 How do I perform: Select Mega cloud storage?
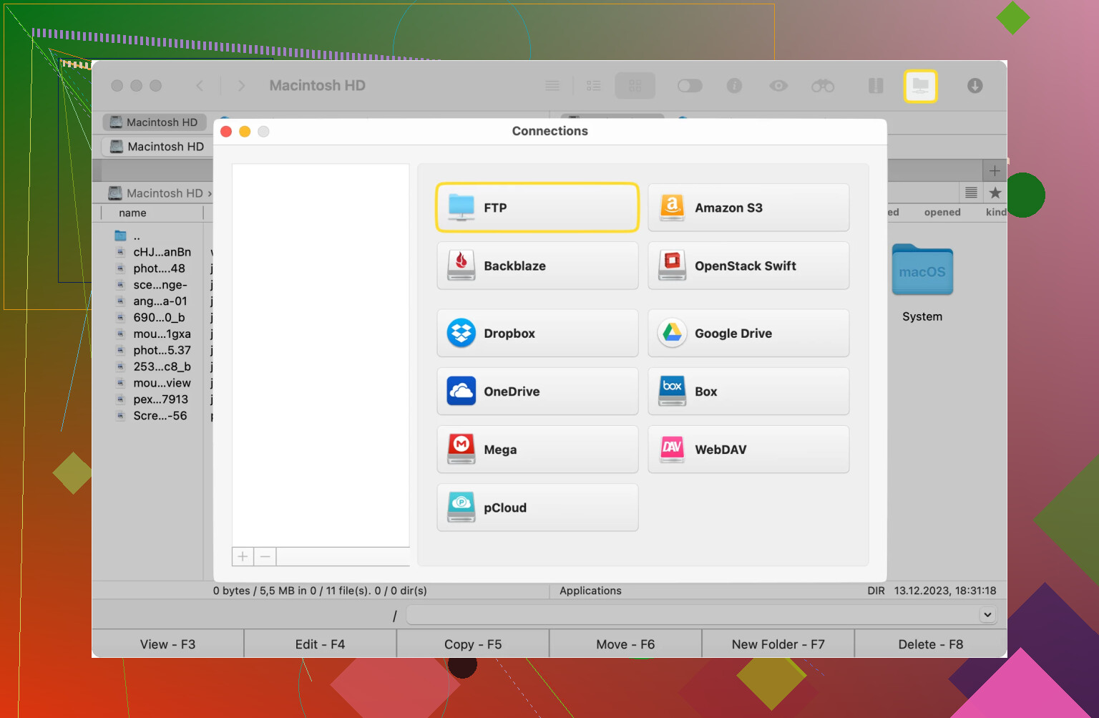537,450
